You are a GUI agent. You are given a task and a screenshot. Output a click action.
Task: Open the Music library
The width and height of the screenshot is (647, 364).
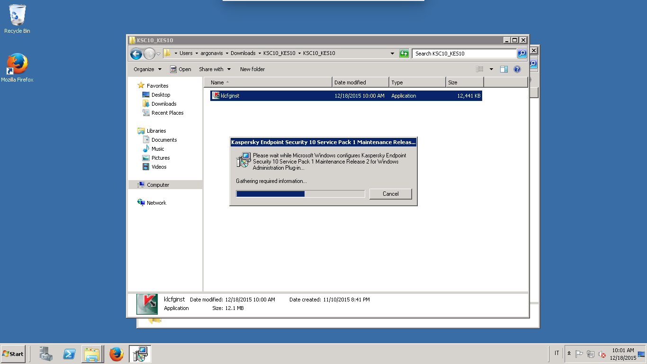[x=158, y=149]
